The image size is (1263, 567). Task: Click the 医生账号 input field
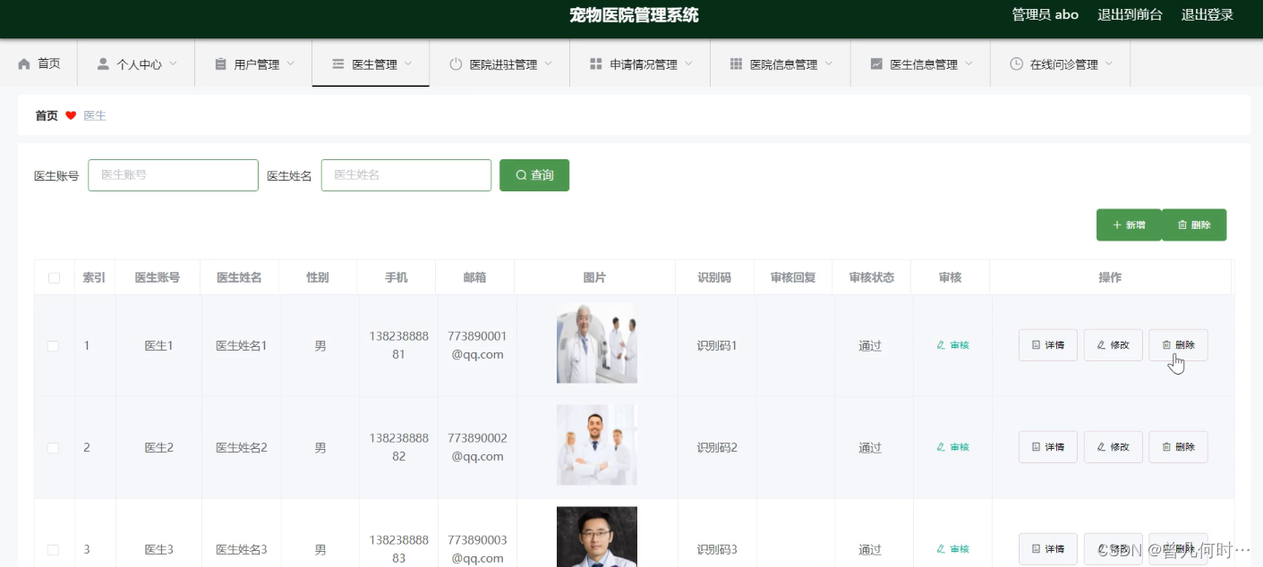(173, 175)
